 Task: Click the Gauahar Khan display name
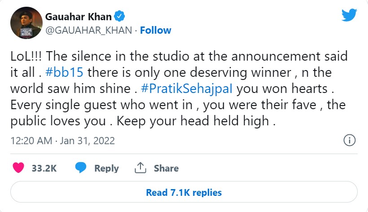point(79,17)
